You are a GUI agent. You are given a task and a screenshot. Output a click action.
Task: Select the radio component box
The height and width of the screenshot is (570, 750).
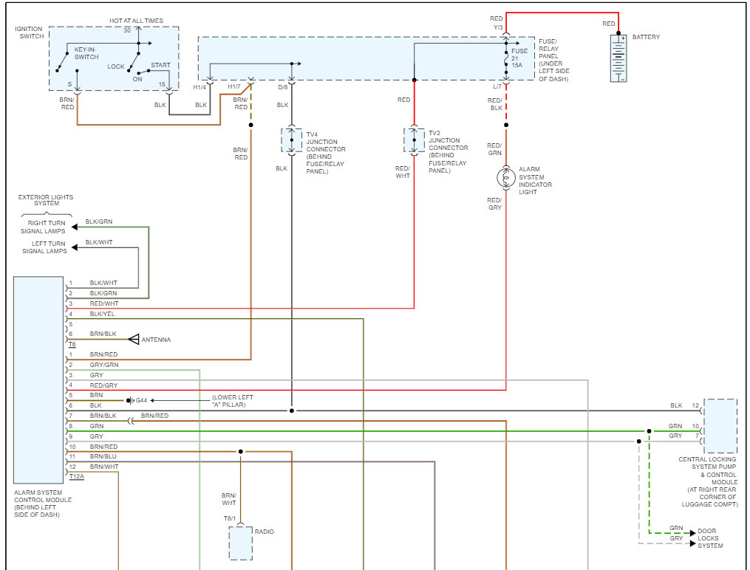click(x=241, y=543)
